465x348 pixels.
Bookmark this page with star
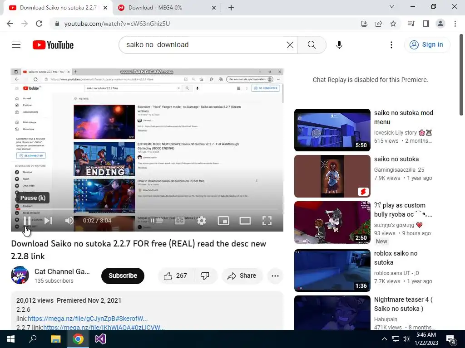pyautogui.click(x=393, y=24)
